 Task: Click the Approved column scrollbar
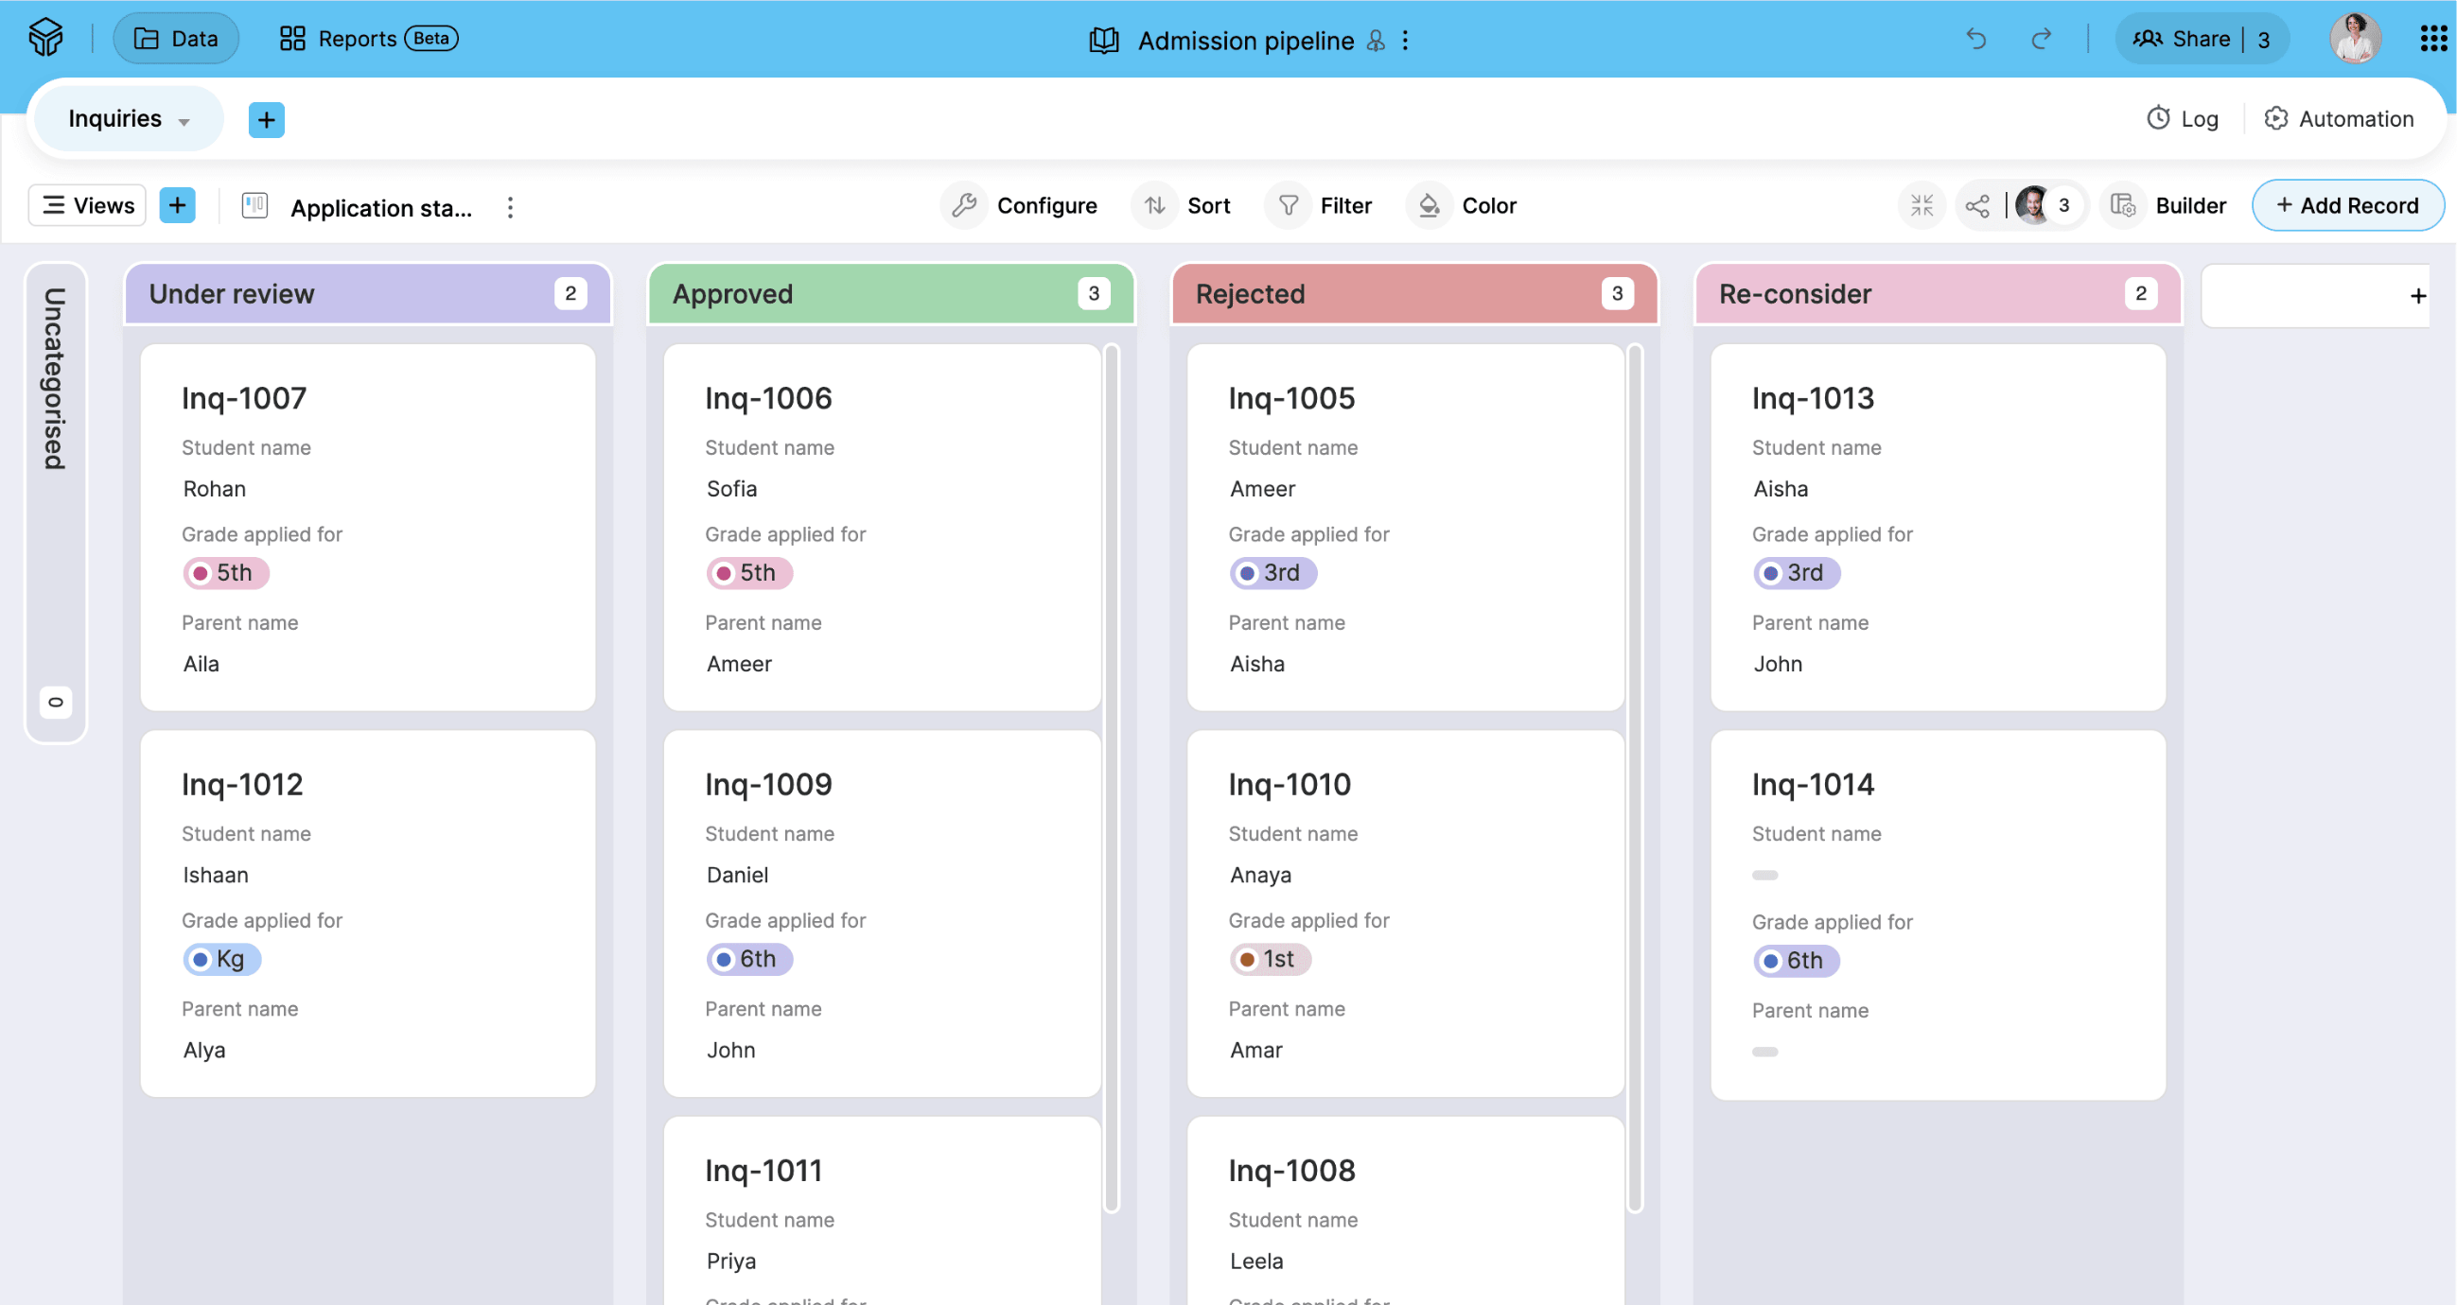pyautogui.click(x=1111, y=778)
